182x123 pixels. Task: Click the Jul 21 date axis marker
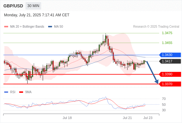(x=127, y=118)
